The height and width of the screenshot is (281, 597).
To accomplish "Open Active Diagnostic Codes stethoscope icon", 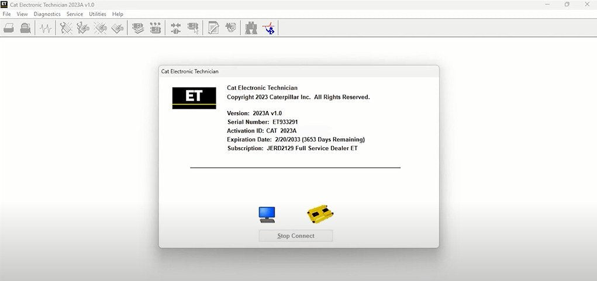I will 66,28.
